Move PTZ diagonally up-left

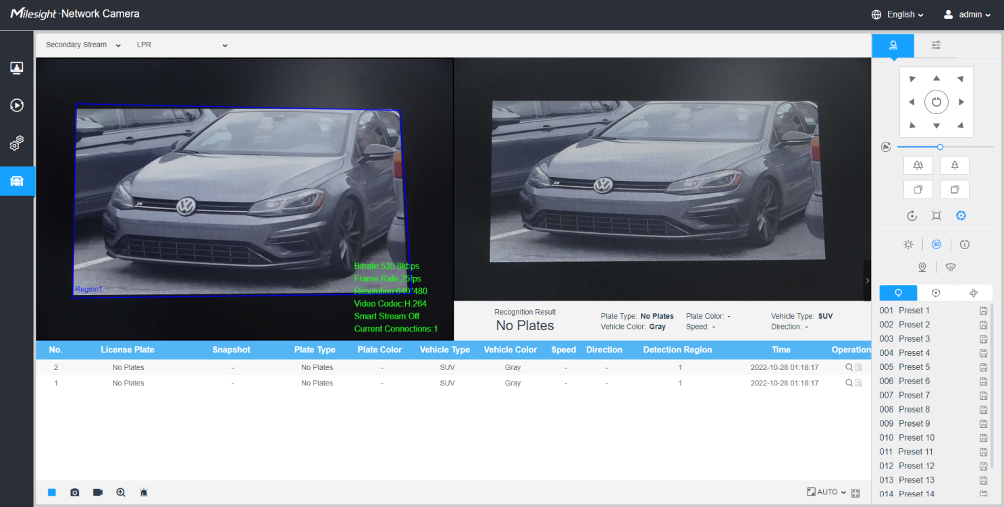(x=912, y=79)
